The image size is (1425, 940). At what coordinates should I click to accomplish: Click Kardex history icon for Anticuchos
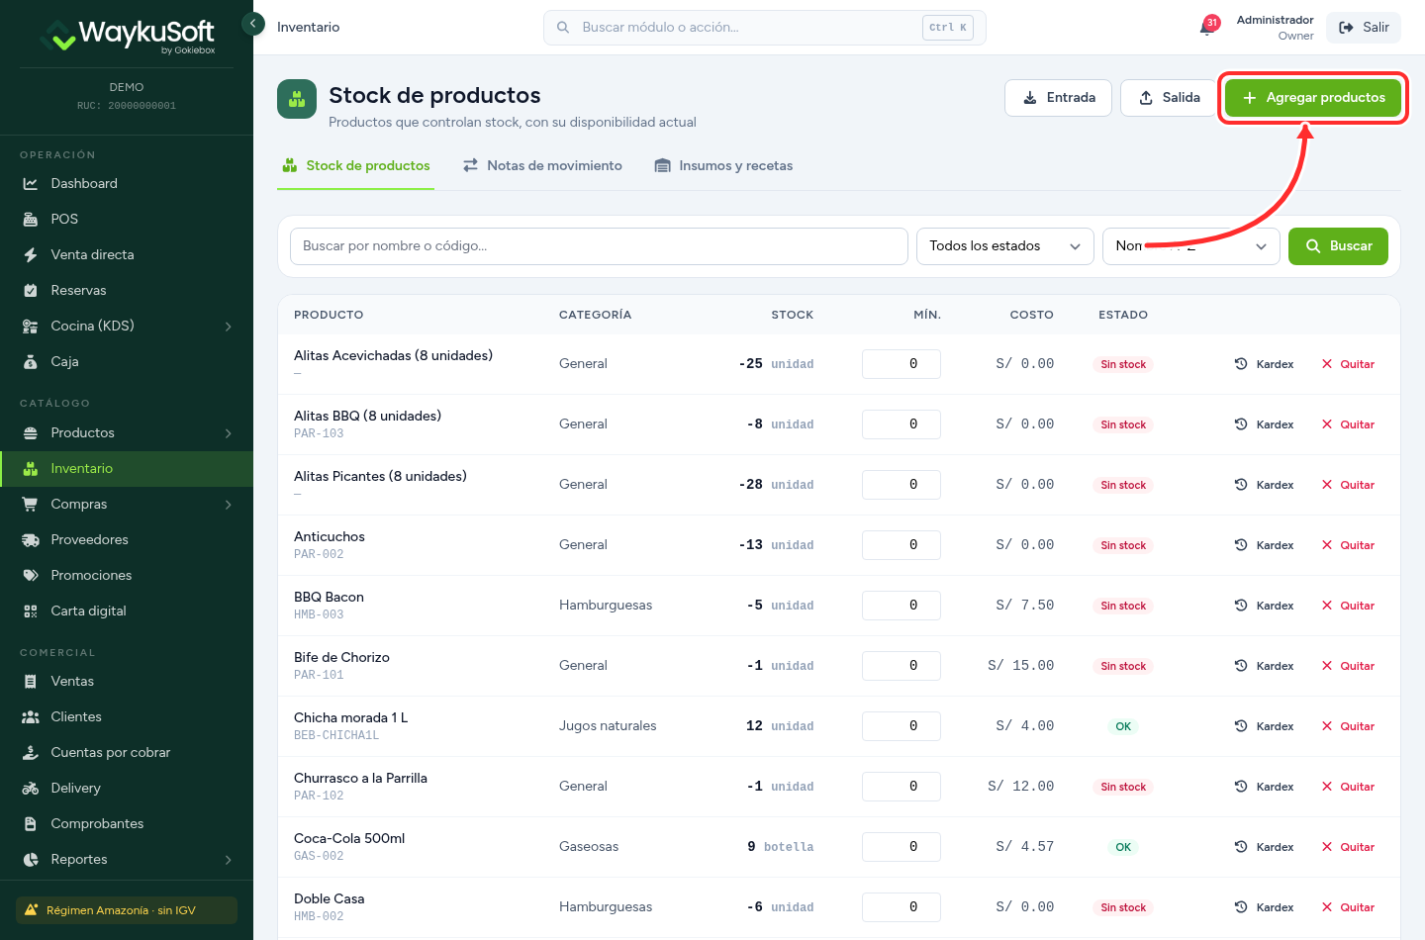click(1241, 545)
